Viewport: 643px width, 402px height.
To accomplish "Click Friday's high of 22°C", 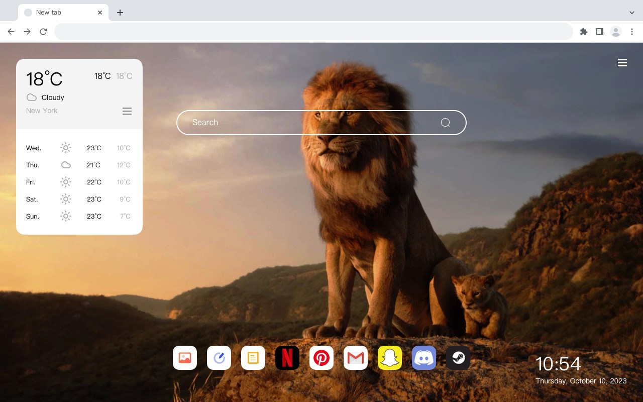I will click(94, 182).
